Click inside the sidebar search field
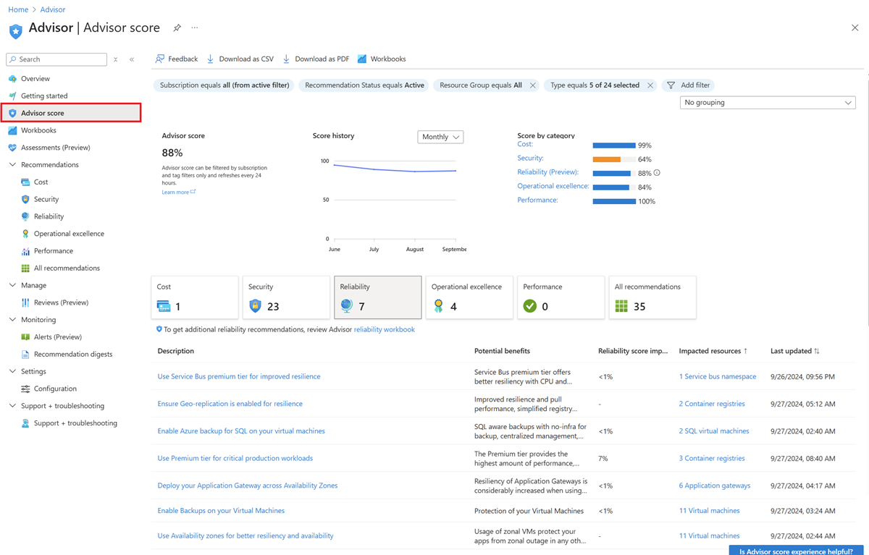The height and width of the screenshot is (555, 869). point(56,59)
